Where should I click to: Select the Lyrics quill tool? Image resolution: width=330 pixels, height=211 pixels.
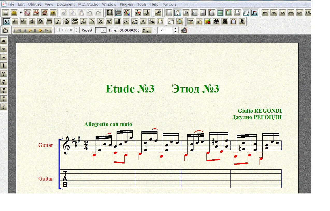tap(135, 21)
